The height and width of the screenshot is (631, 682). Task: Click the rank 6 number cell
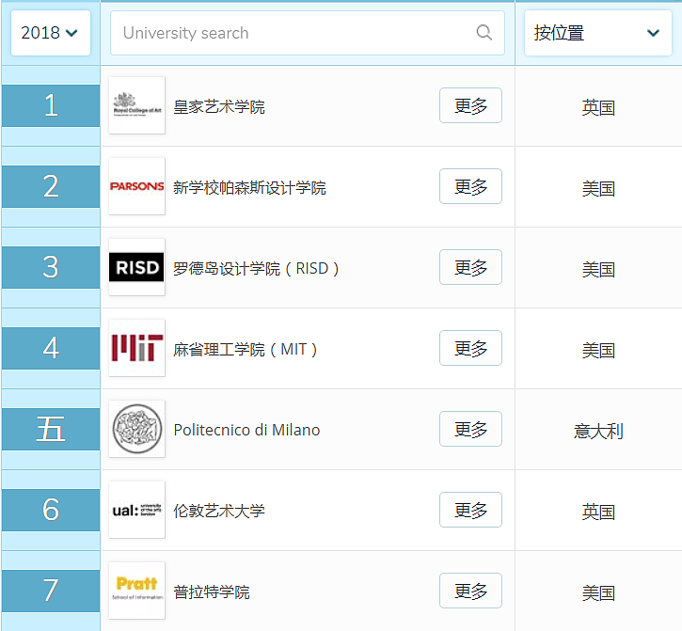click(x=51, y=510)
